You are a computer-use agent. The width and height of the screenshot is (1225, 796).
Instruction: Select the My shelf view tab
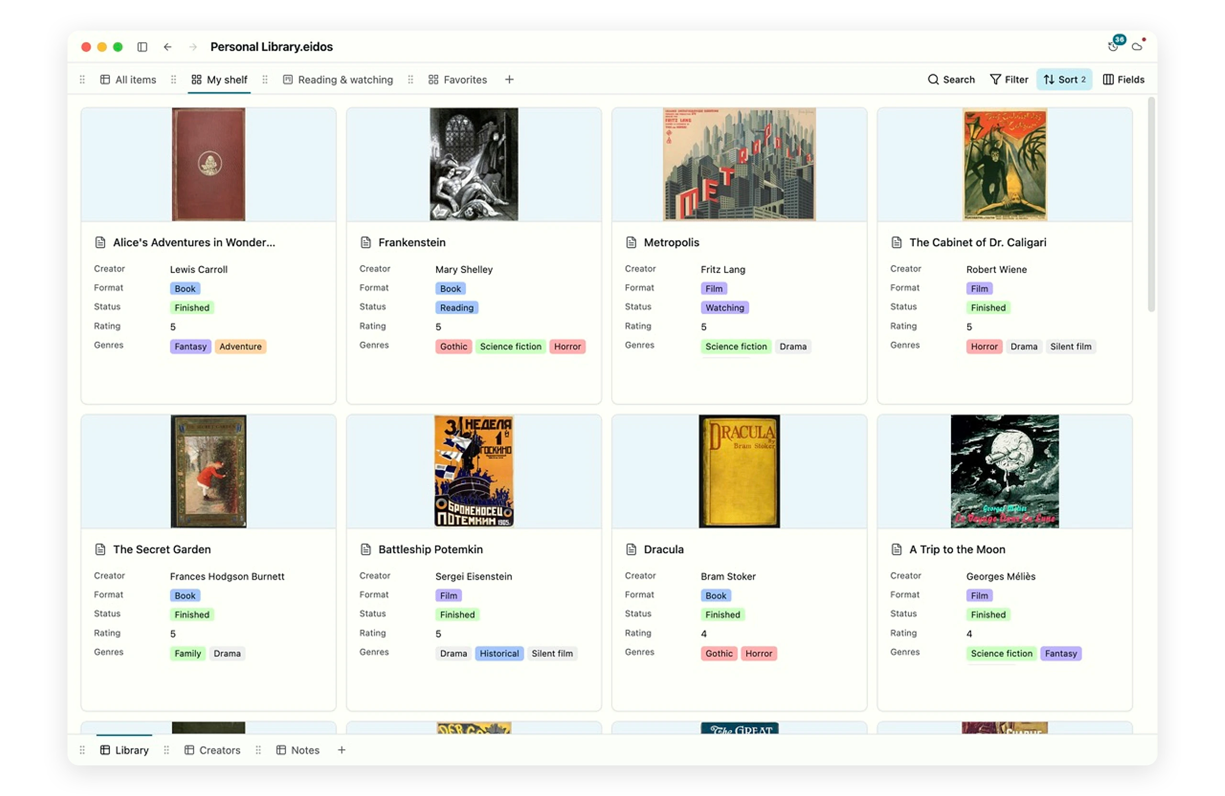coord(220,80)
